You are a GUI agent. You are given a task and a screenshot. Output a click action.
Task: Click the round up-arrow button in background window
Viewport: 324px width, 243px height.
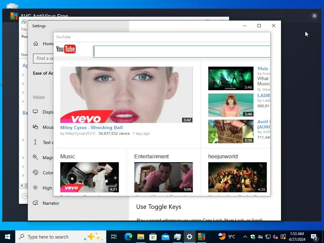coord(24,196)
